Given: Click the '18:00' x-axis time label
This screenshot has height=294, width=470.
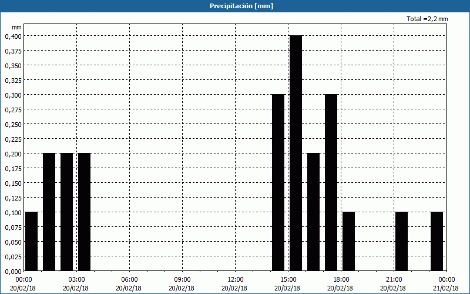Looking at the screenshot, I should [x=341, y=280].
